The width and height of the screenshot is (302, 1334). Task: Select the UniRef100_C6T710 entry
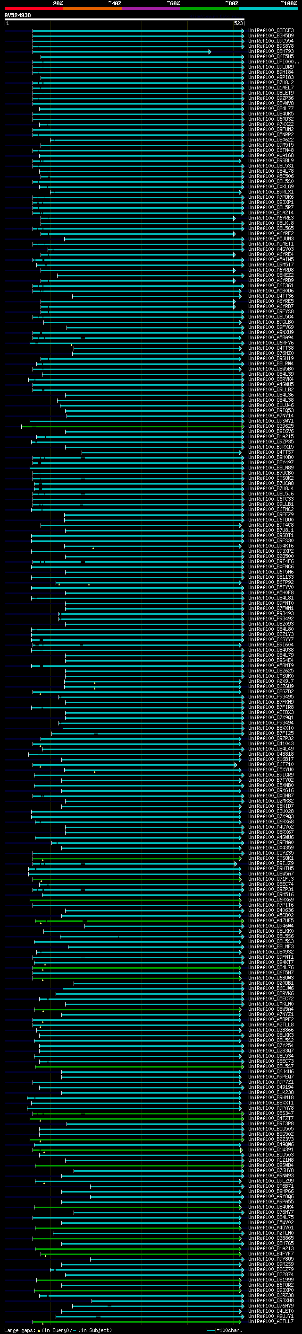point(271,764)
